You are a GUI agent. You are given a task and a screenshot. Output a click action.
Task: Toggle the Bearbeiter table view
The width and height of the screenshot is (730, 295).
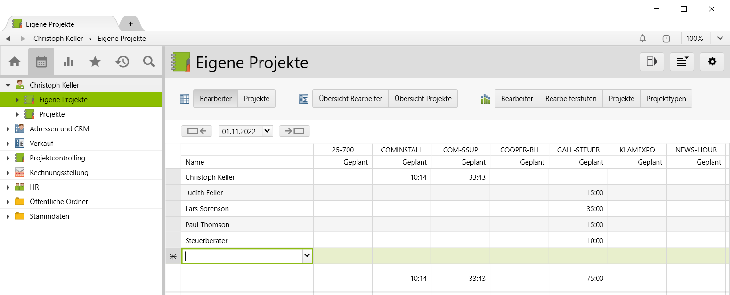215,99
